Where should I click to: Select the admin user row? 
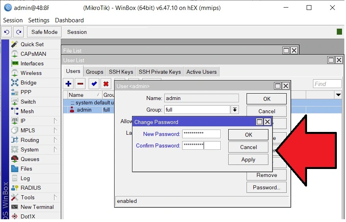pyautogui.click(x=89, y=110)
